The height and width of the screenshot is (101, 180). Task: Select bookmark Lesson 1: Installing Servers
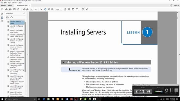coord(17,22)
